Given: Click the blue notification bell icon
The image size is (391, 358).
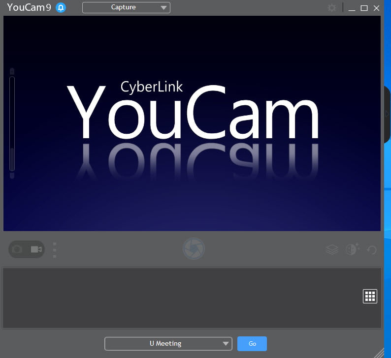Looking at the screenshot, I should 61,8.
